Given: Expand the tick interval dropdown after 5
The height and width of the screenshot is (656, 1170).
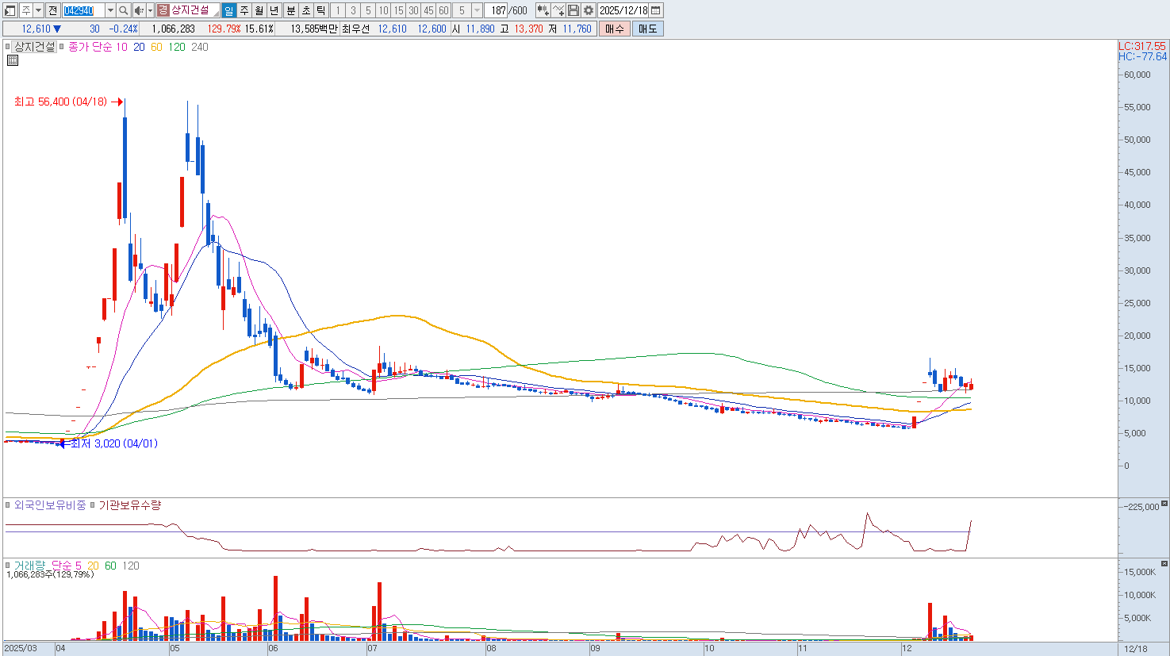Looking at the screenshot, I should [x=477, y=10].
